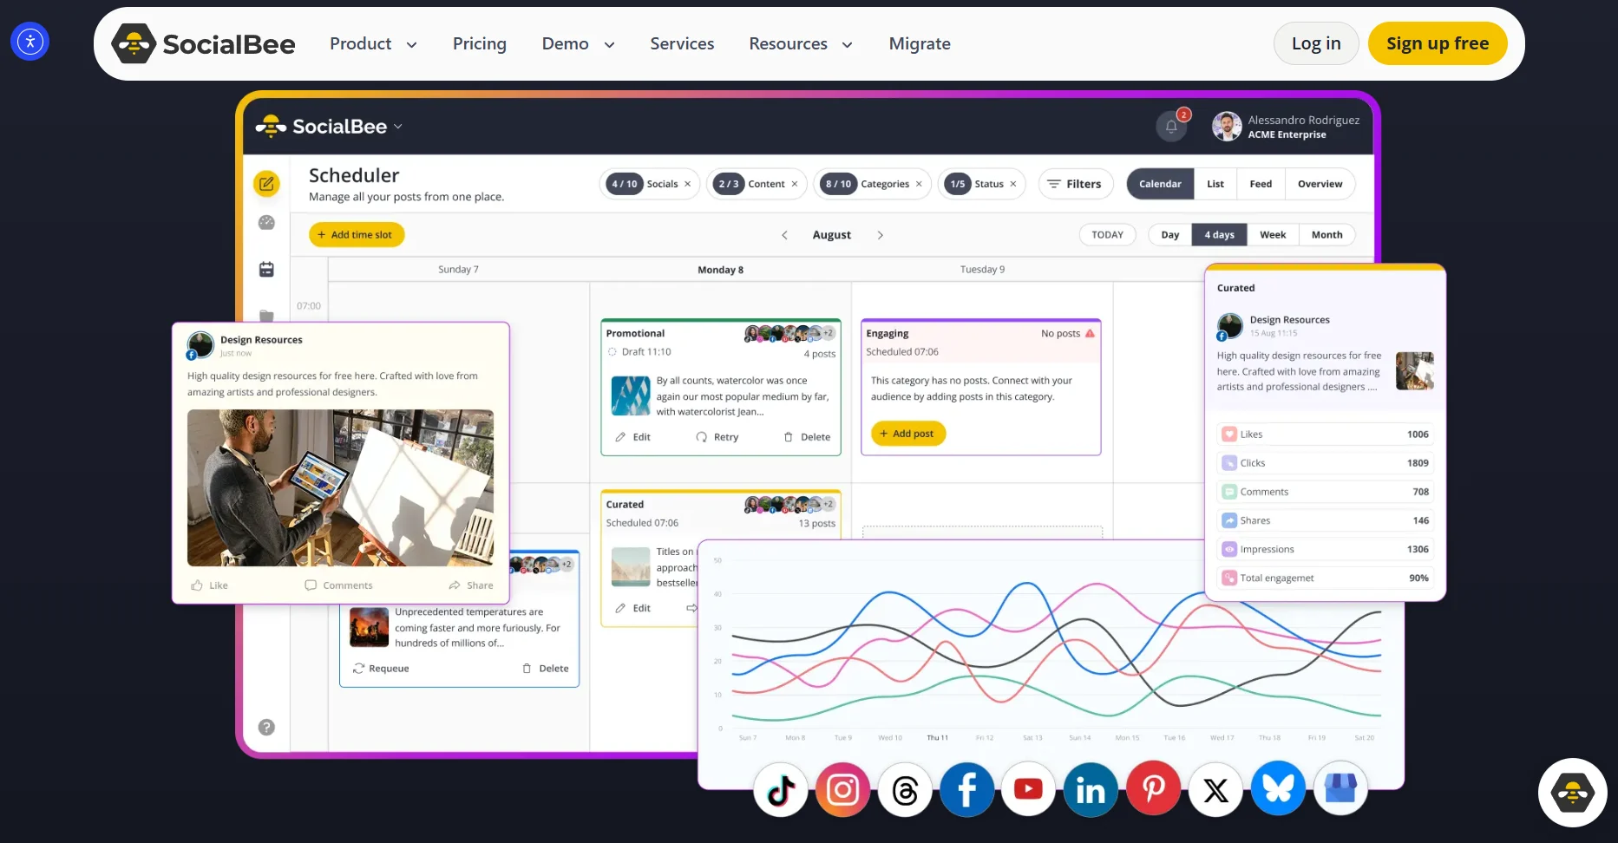The width and height of the screenshot is (1618, 843).
Task: Click the Log in button
Action: pos(1316,43)
